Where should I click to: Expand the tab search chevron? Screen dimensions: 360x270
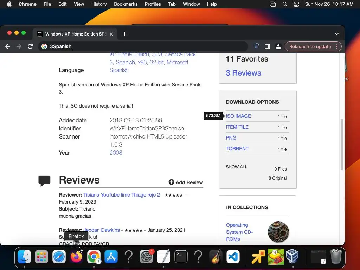(x=336, y=34)
